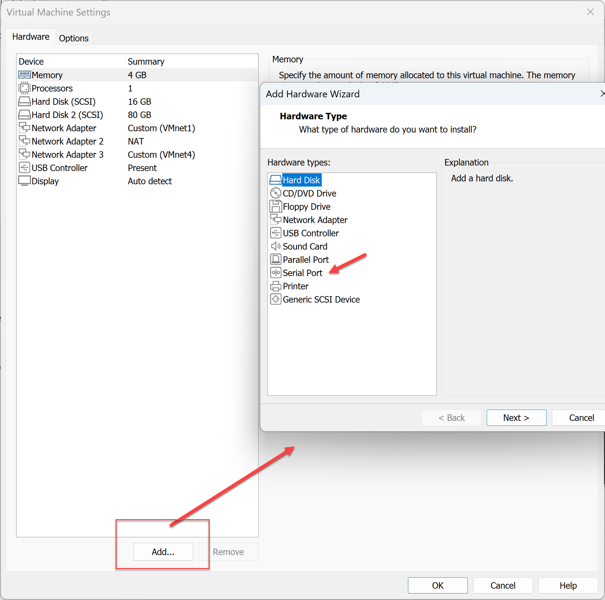Select USB Controller icon in device list
The image size is (605, 600).
25,168
